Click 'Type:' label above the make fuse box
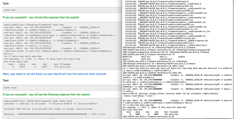Screen dimensions: 234x119 (6, 80)
